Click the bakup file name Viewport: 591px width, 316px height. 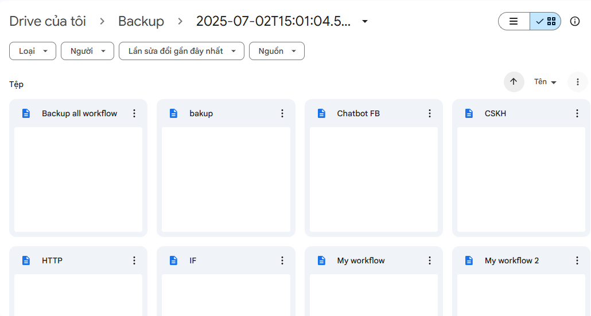click(201, 113)
